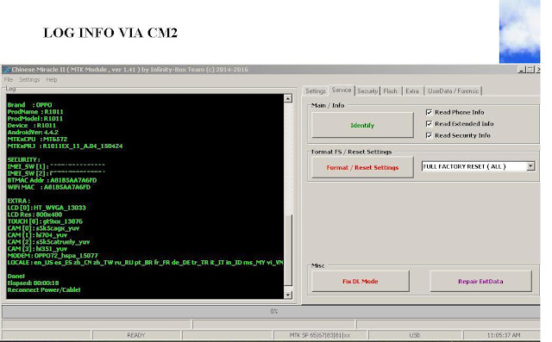Click the CAM [0] : s5k5cagx_yuv log line

43,228
